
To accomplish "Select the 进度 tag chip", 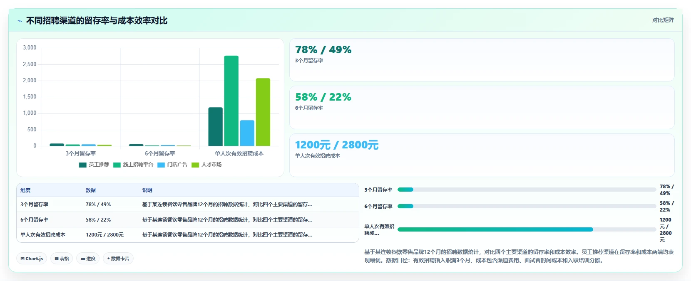I will 88,259.
